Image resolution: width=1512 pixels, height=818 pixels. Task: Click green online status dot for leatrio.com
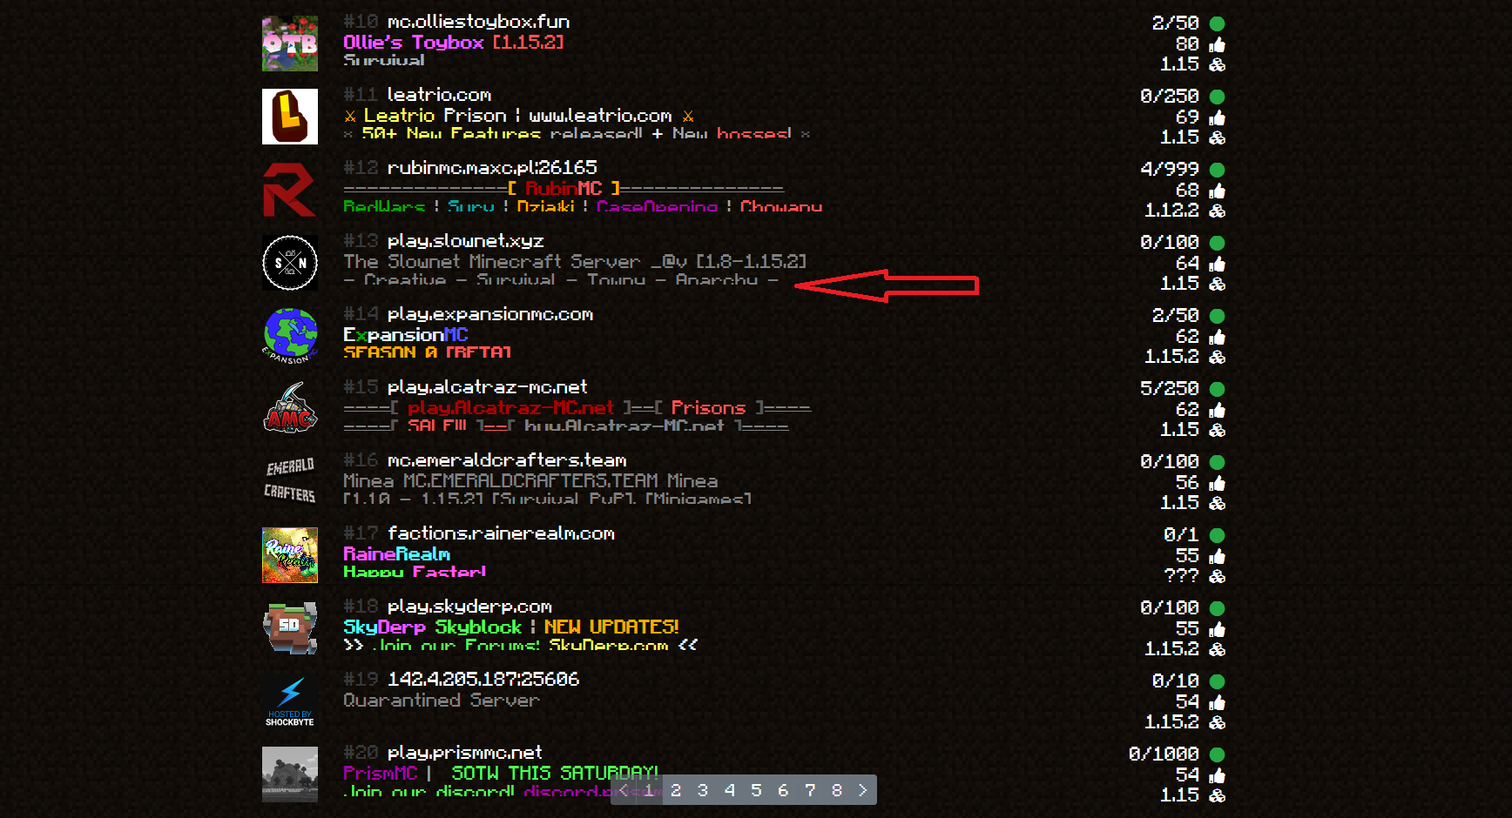click(1217, 97)
